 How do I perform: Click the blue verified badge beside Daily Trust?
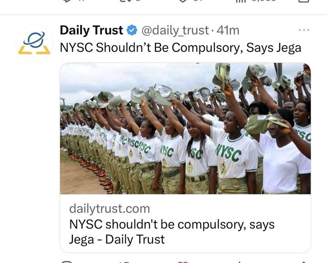132,30
